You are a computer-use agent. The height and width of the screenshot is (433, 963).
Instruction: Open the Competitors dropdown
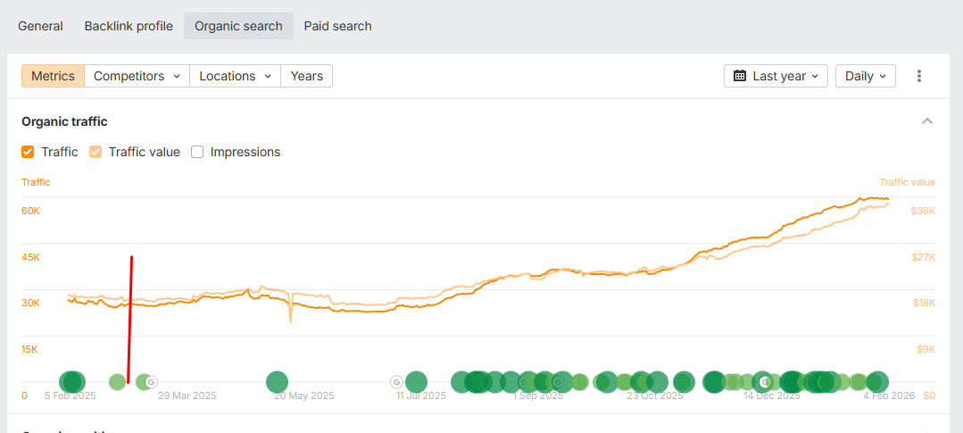[x=137, y=76]
